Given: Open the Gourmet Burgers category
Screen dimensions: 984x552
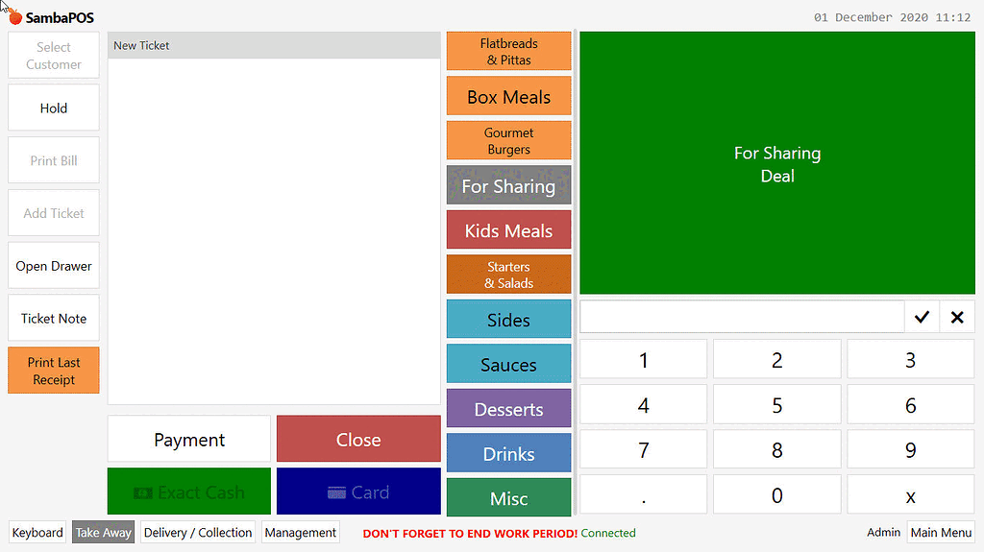Looking at the screenshot, I should coord(508,141).
